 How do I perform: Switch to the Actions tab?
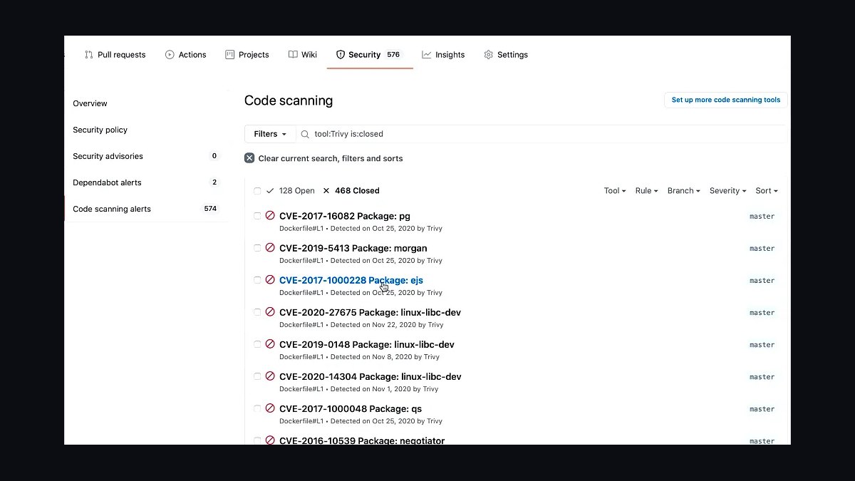(186, 55)
